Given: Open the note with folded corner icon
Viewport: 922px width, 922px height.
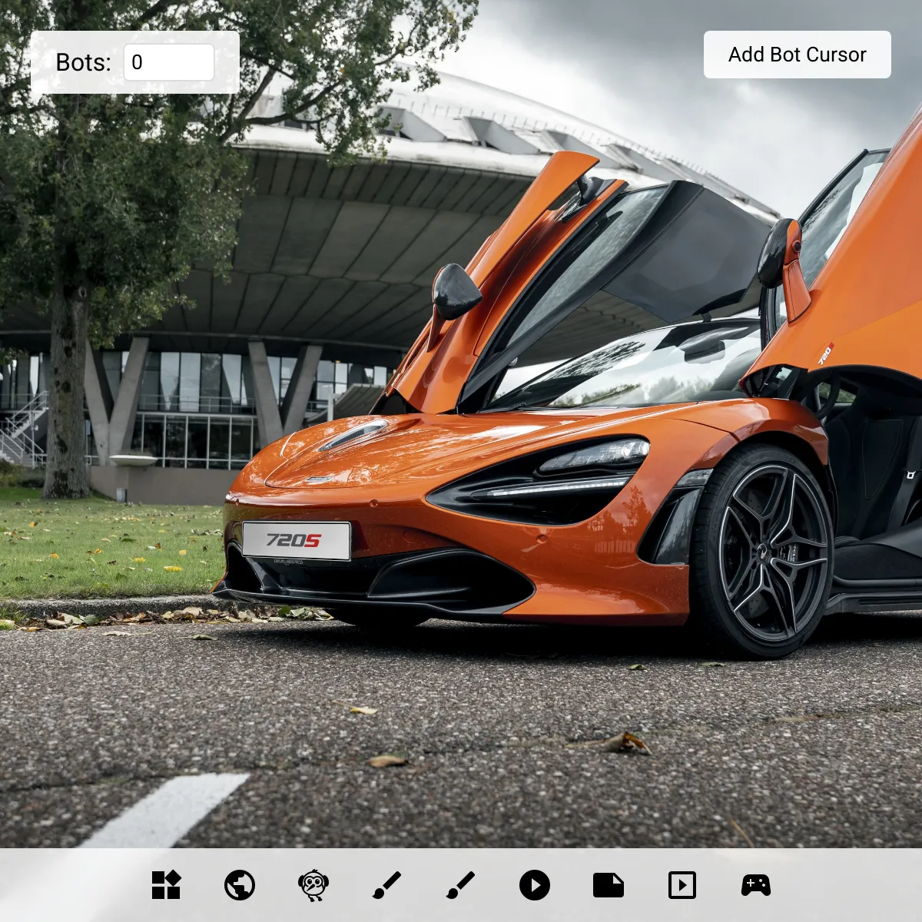Looking at the screenshot, I should tap(609, 885).
